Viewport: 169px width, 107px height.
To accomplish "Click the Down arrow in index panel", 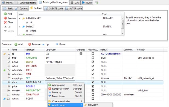I will pyautogui.click(x=5, y=31).
